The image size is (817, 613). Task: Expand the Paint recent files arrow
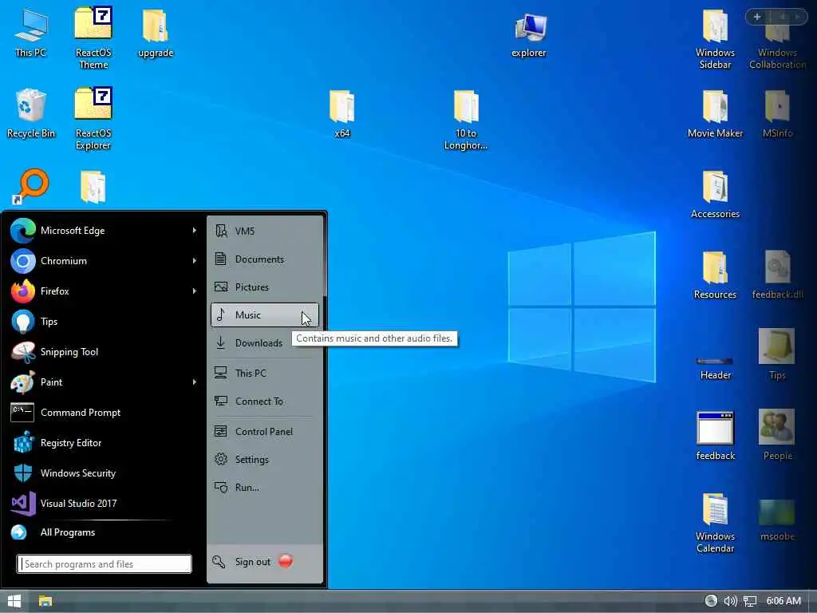point(195,382)
